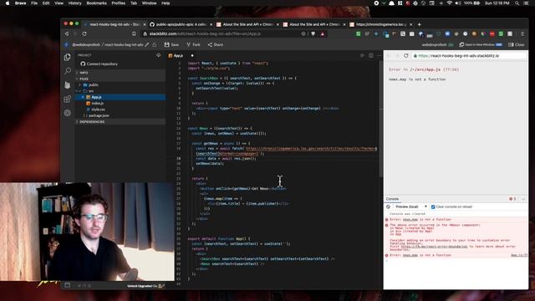Open the new browser tab plus button
Viewport: 535px width, 301px height.
(x=420, y=24)
